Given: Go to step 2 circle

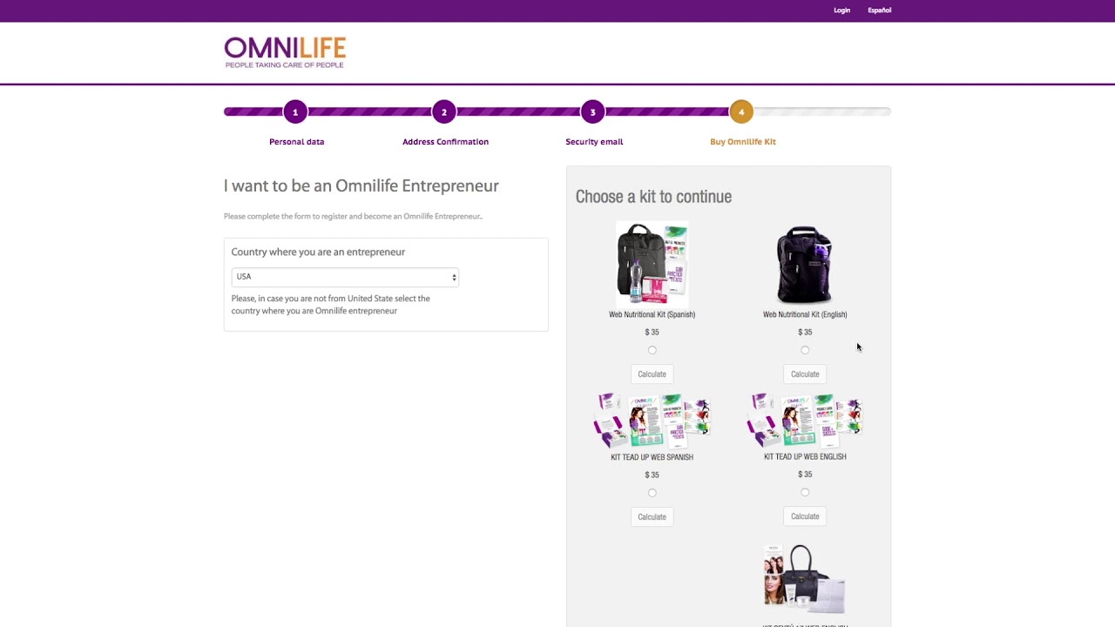Looking at the screenshot, I should click(444, 111).
